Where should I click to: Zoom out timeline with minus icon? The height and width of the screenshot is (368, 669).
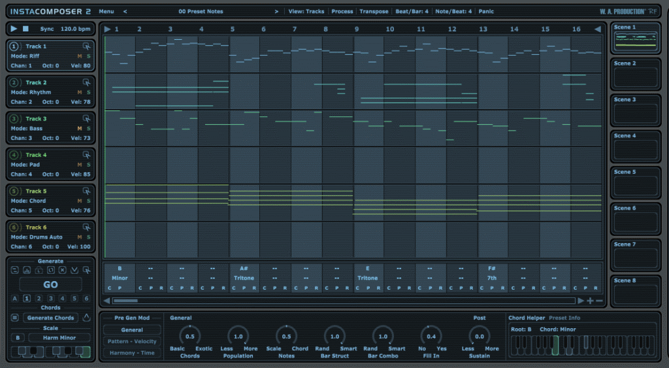(599, 301)
